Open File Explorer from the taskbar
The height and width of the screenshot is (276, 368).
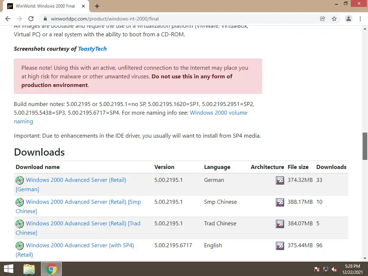click(29, 269)
